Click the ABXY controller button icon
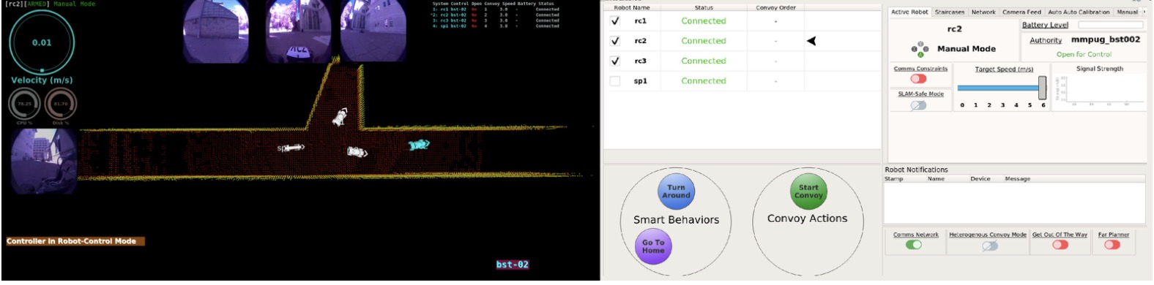 [x=920, y=50]
